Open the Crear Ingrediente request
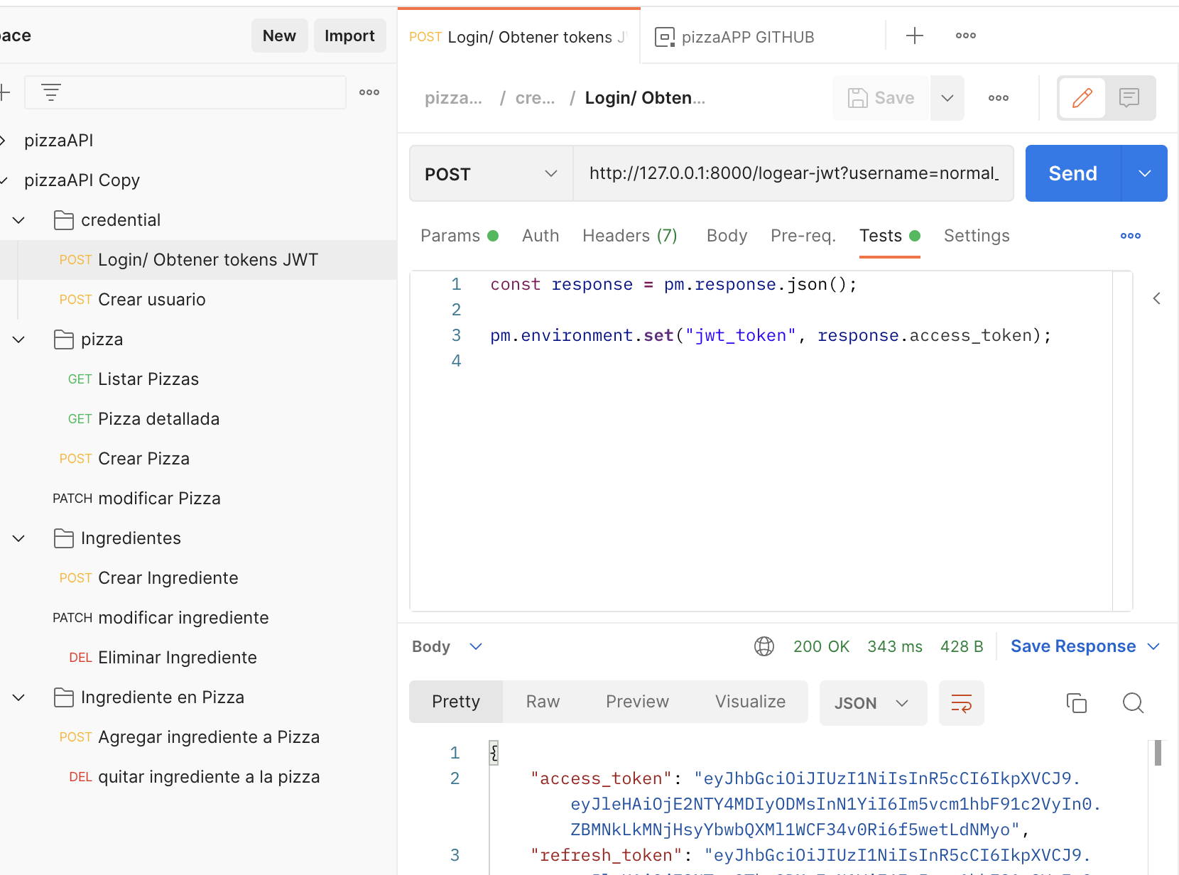Image resolution: width=1179 pixels, height=875 pixels. click(168, 578)
